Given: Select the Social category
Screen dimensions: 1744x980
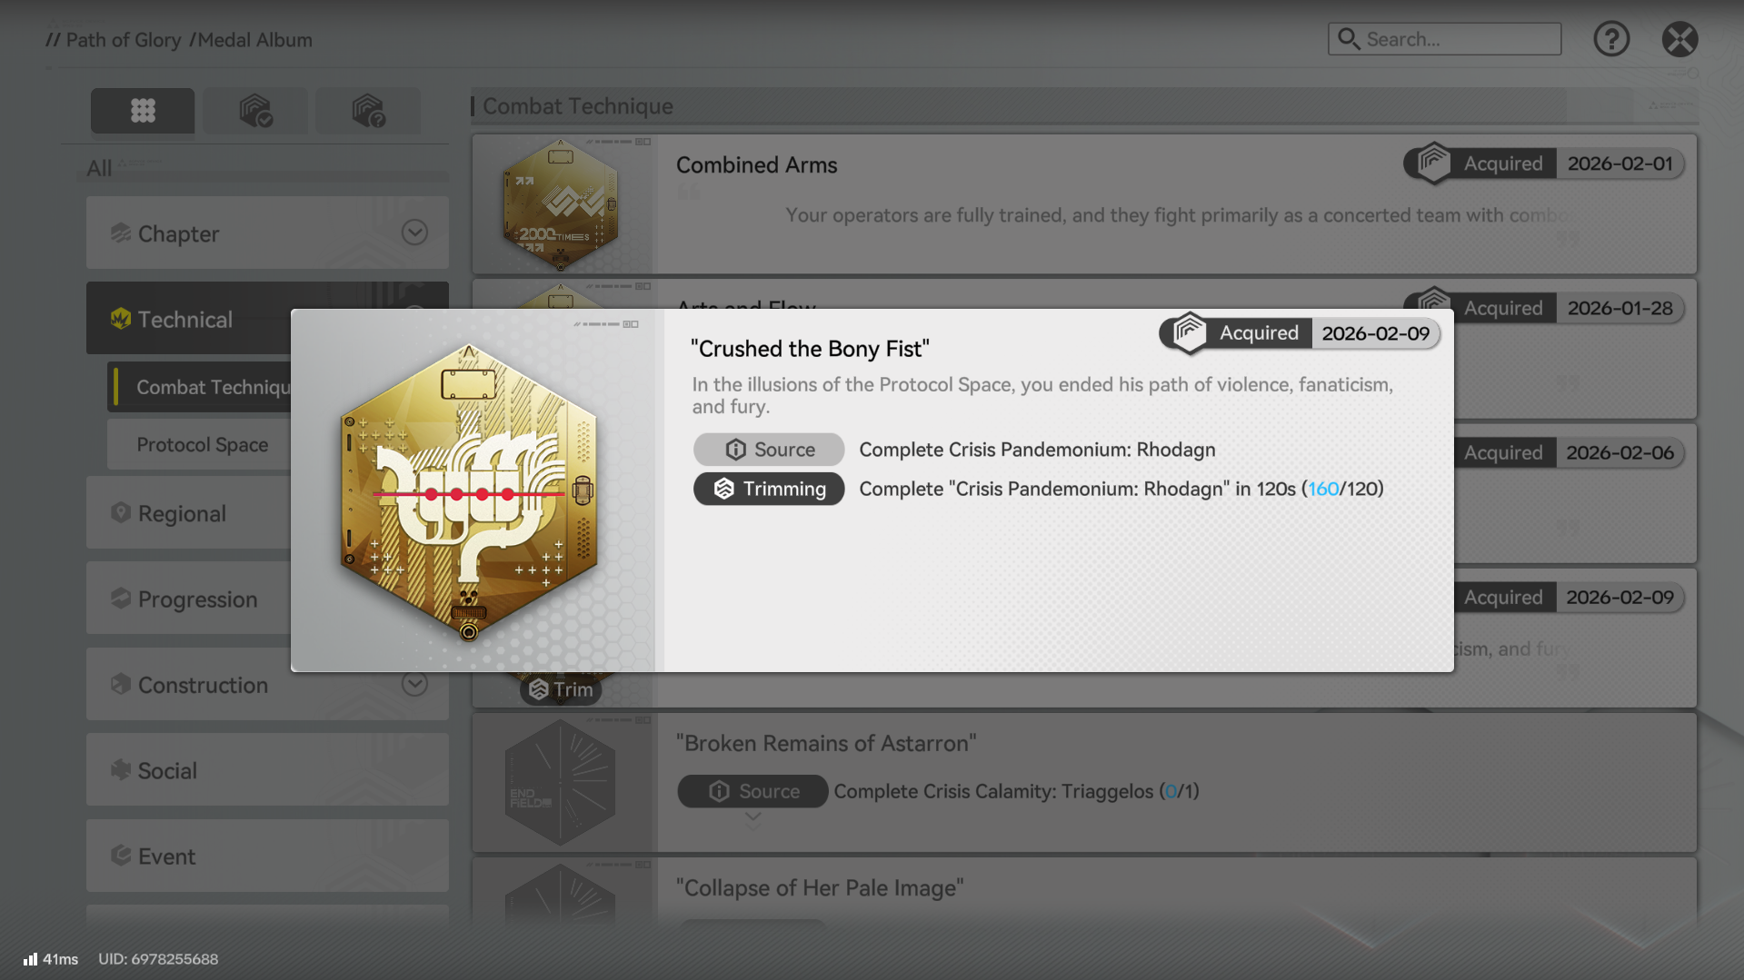Looking at the screenshot, I should [x=267, y=770].
